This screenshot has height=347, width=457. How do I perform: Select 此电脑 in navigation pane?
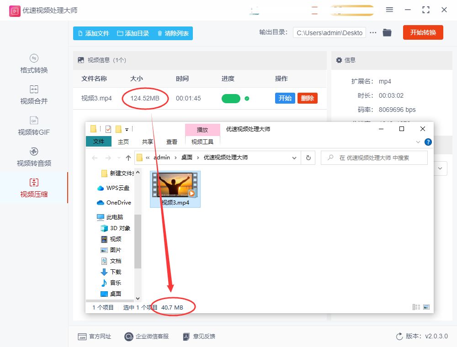110,217
